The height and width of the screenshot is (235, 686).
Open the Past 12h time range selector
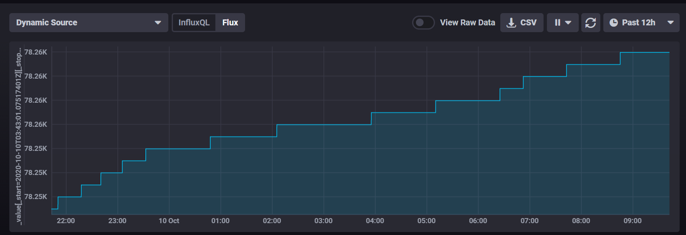point(638,23)
